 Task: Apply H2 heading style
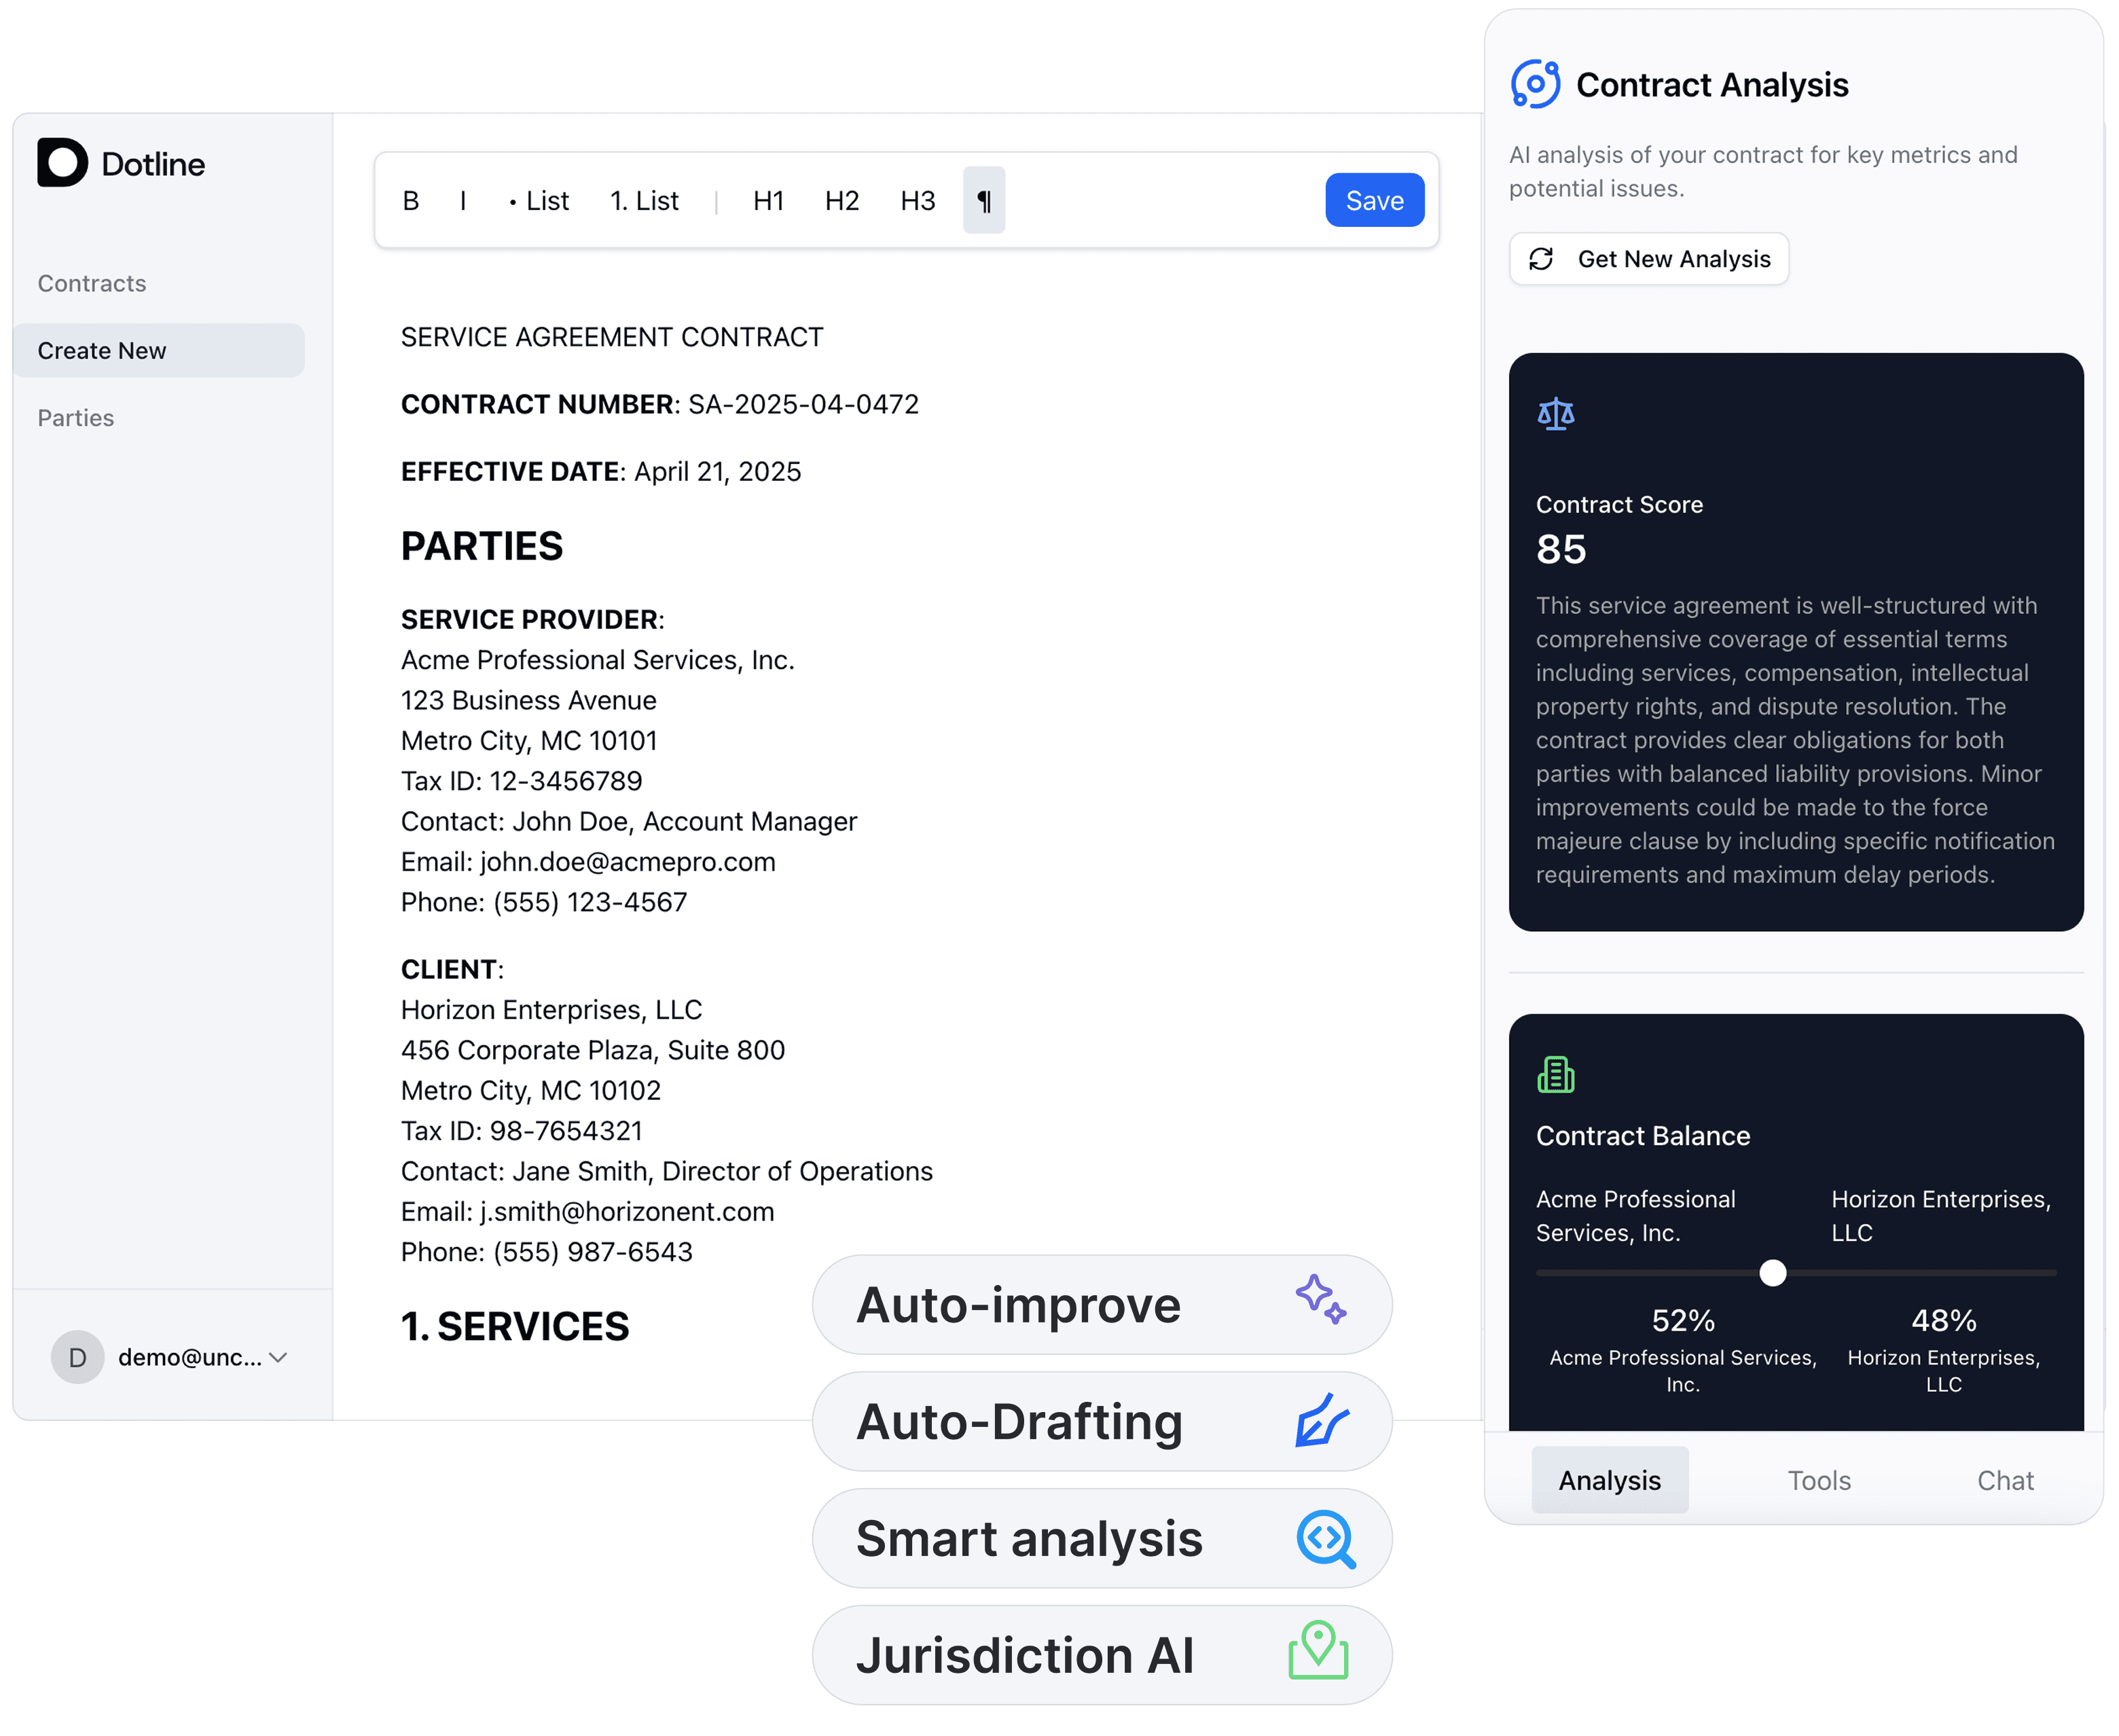(842, 201)
